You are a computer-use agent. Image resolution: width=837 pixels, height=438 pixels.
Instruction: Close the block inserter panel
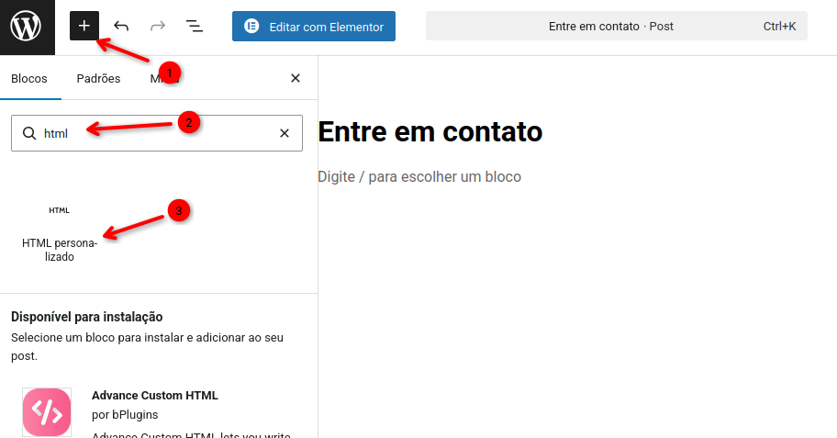click(x=296, y=79)
